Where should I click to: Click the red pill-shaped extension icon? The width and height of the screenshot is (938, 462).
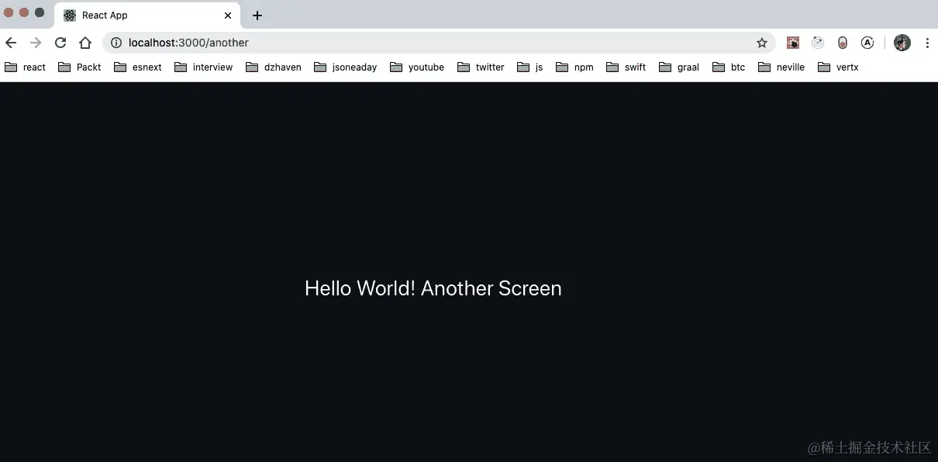[x=843, y=43]
